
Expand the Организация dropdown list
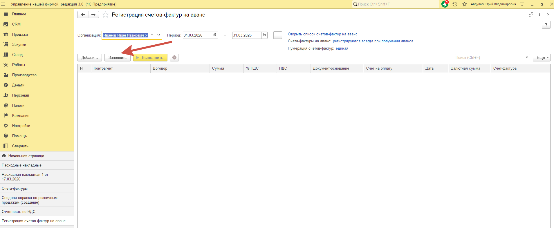coord(152,35)
